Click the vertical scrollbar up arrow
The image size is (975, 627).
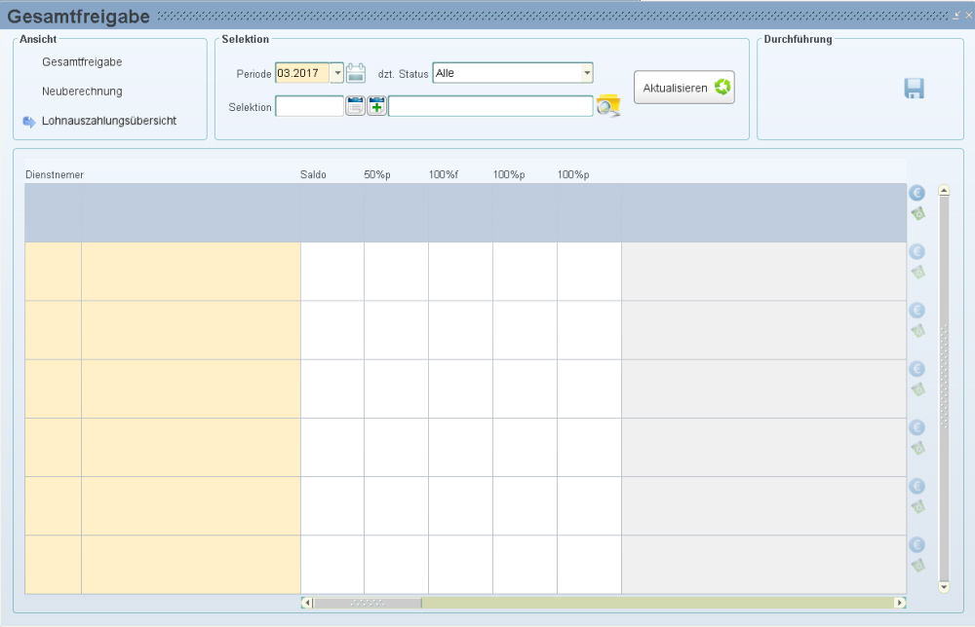coord(944,191)
